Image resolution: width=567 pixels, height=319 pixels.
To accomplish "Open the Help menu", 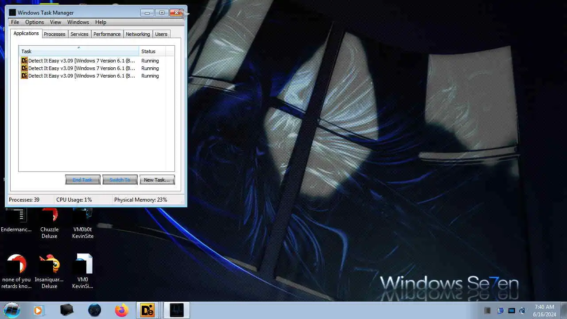I will click(101, 22).
